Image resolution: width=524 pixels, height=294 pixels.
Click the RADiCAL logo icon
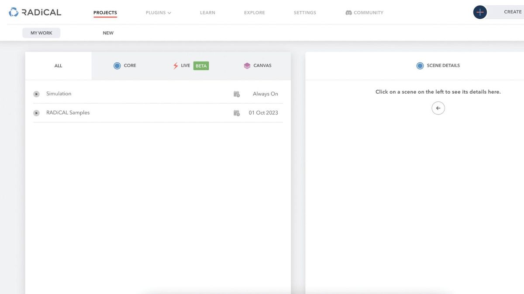14,12
